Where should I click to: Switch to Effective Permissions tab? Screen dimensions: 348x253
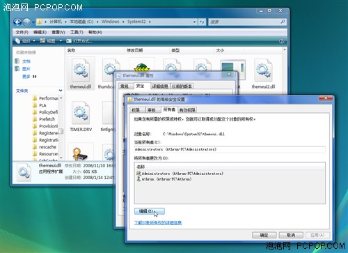pos(187,110)
